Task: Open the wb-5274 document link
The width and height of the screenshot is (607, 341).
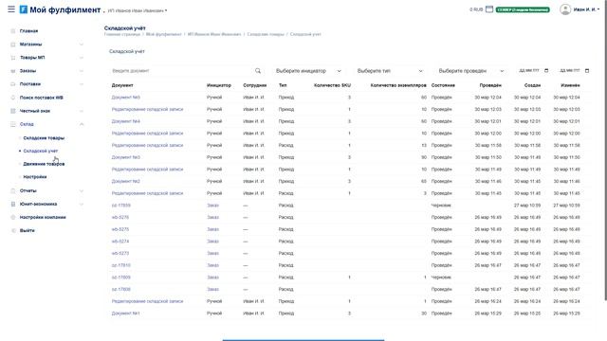Action: pos(120,242)
